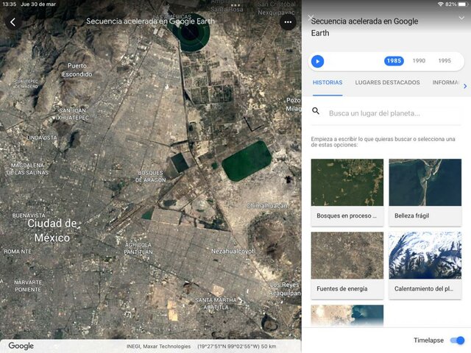Click 'SANTA MARTHA ACATITLA' map label
The width and height of the screenshot is (471, 353).
pyautogui.click(x=216, y=304)
